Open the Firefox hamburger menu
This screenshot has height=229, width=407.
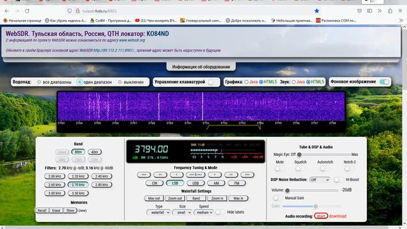pos(400,11)
